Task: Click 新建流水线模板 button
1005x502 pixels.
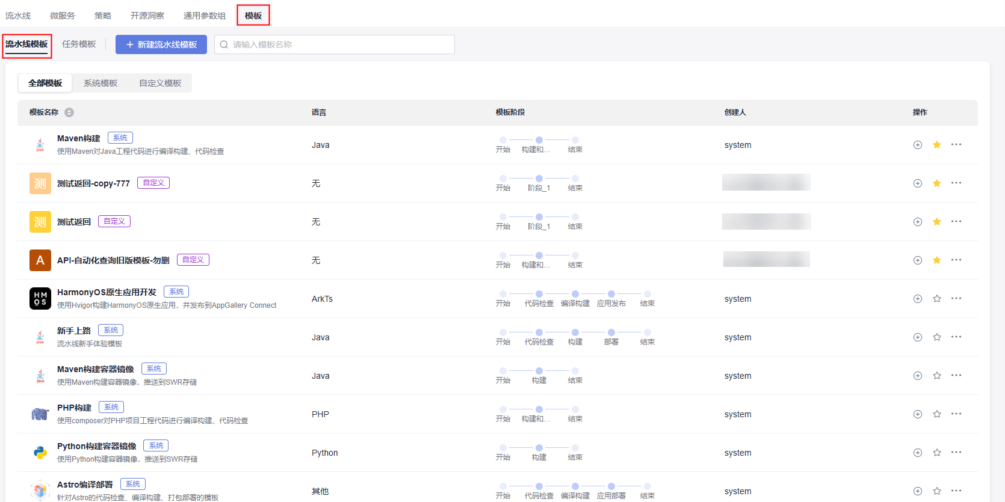Action: click(x=161, y=44)
